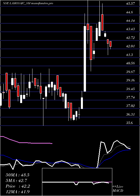This screenshot has height=196, width=140.
Task: Click the 42.72 price axis label
Action: click(x=130, y=38)
